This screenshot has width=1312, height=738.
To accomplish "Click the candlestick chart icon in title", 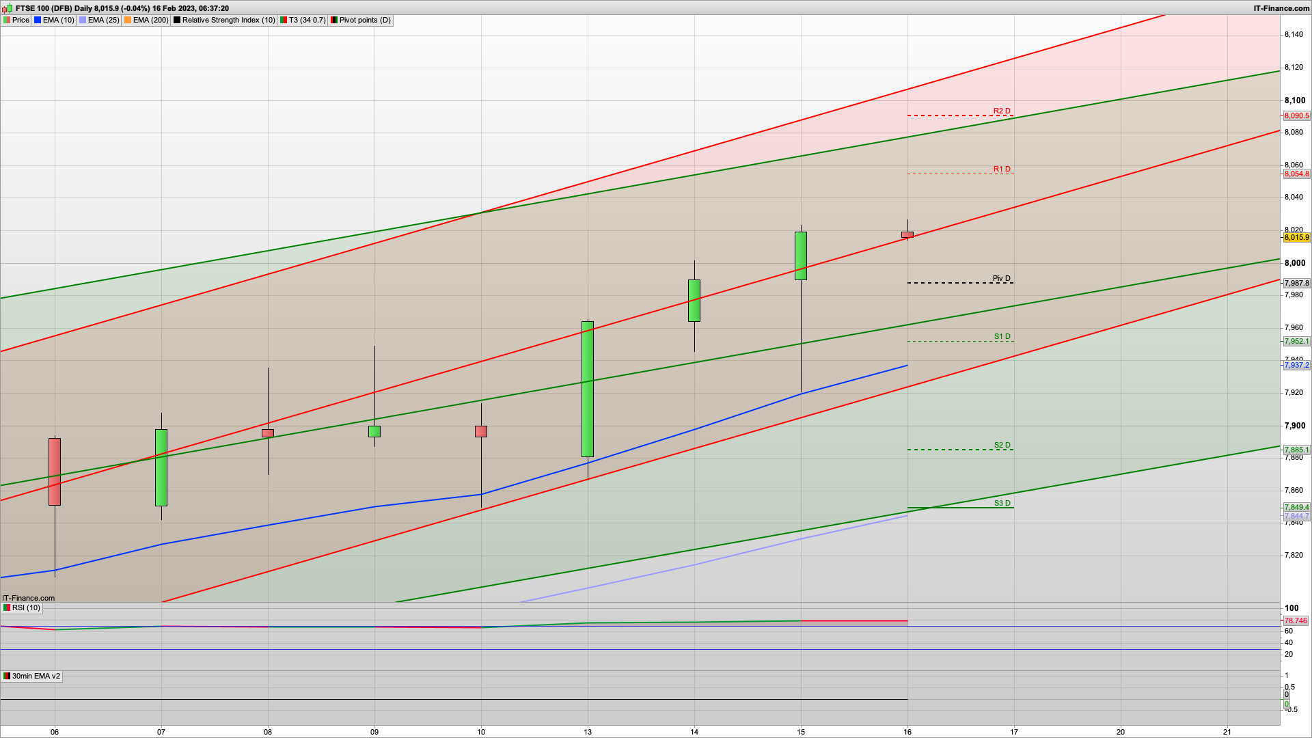I will 8,8.
